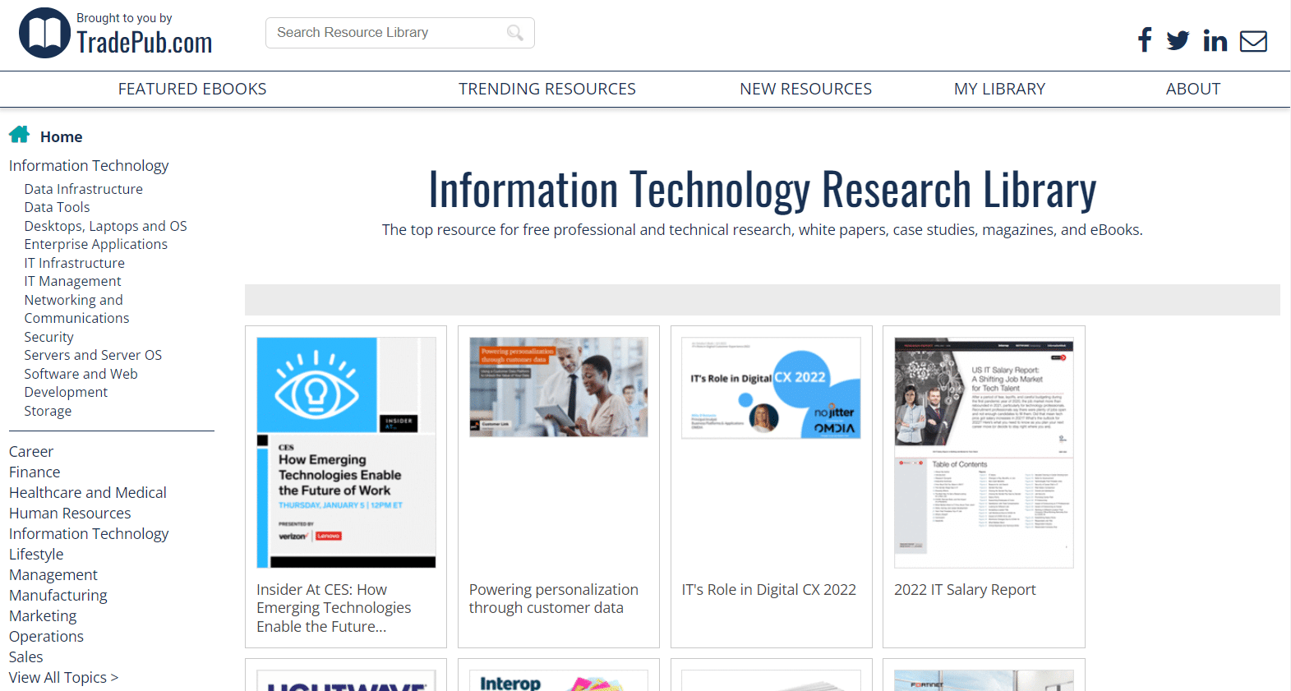Open Powering personalization cover image
This screenshot has height=691, width=1291.
click(559, 387)
